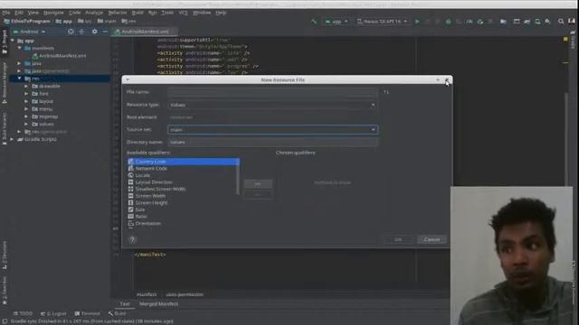Click the Project Structure folder icon
The width and height of the screenshot is (579, 325).
coord(503,22)
